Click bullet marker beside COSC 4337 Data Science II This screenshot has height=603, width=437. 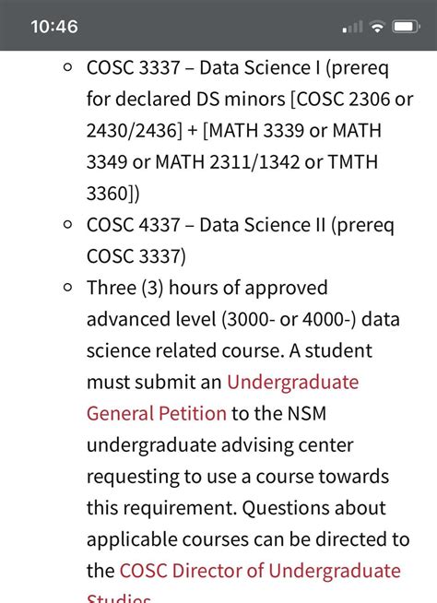coord(67,225)
